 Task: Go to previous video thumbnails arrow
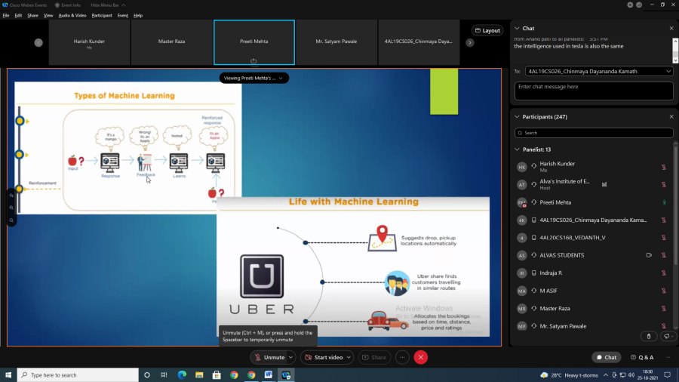(38, 42)
